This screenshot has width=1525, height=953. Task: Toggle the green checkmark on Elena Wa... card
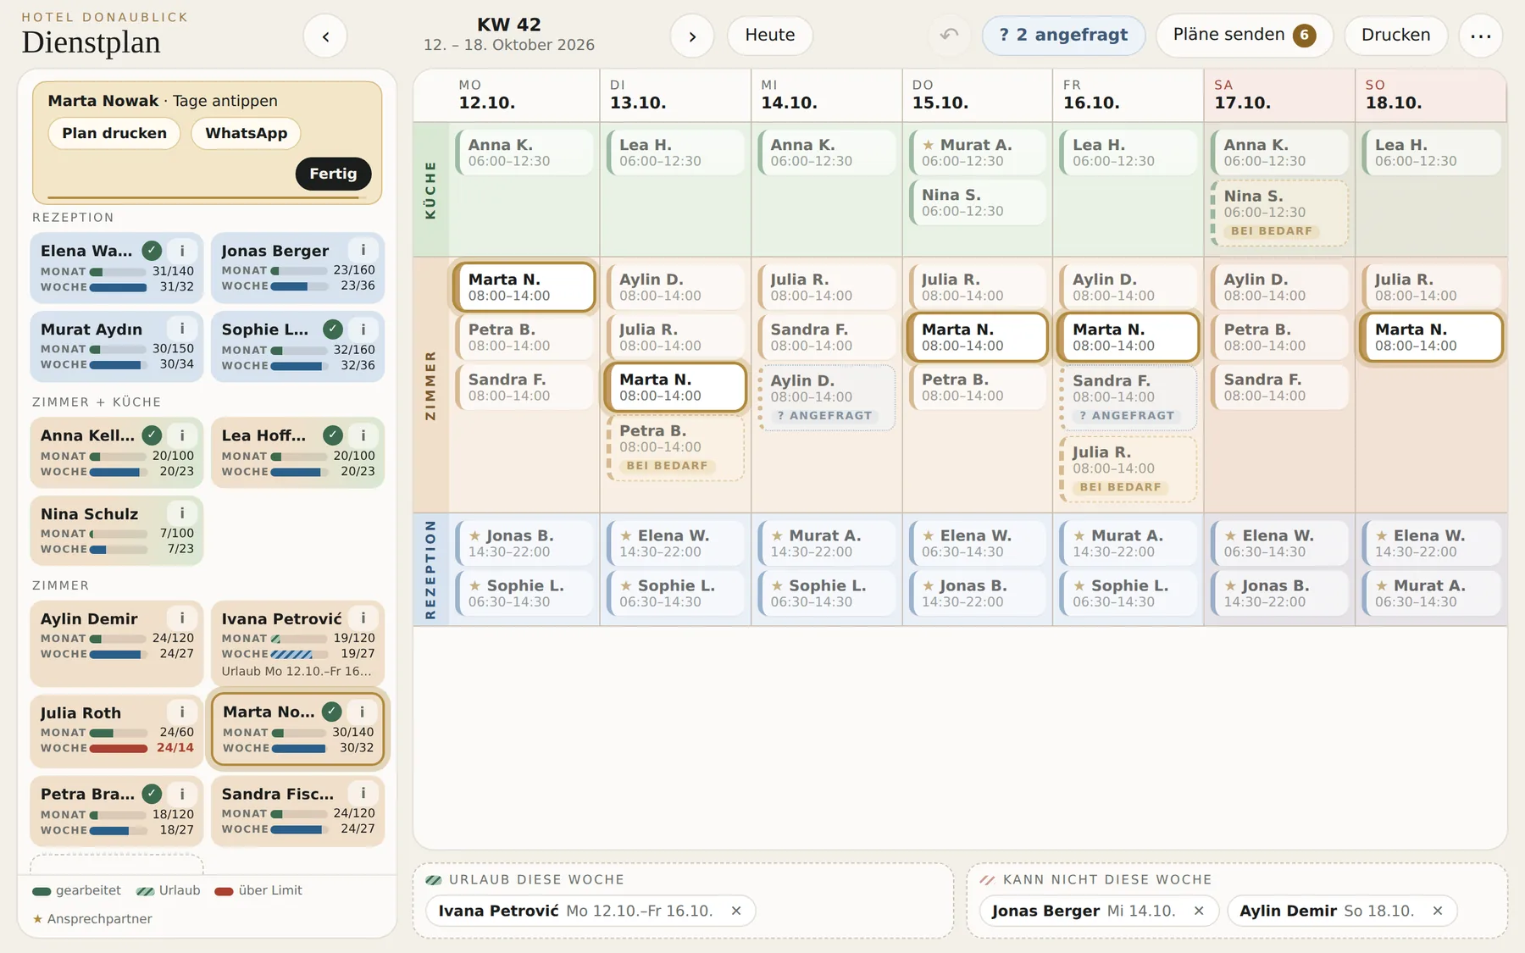[152, 251]
